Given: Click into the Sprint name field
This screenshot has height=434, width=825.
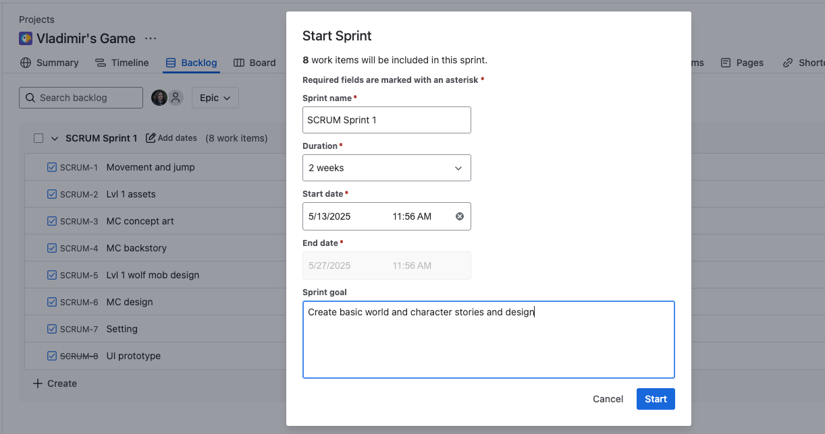Looking at the screenshot, I should pos(386,120).
